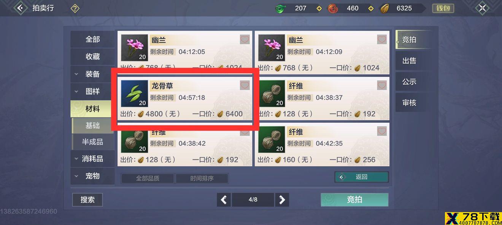Expand the 图样 category
Screen dimensions: 502x225
click(92, 91)
